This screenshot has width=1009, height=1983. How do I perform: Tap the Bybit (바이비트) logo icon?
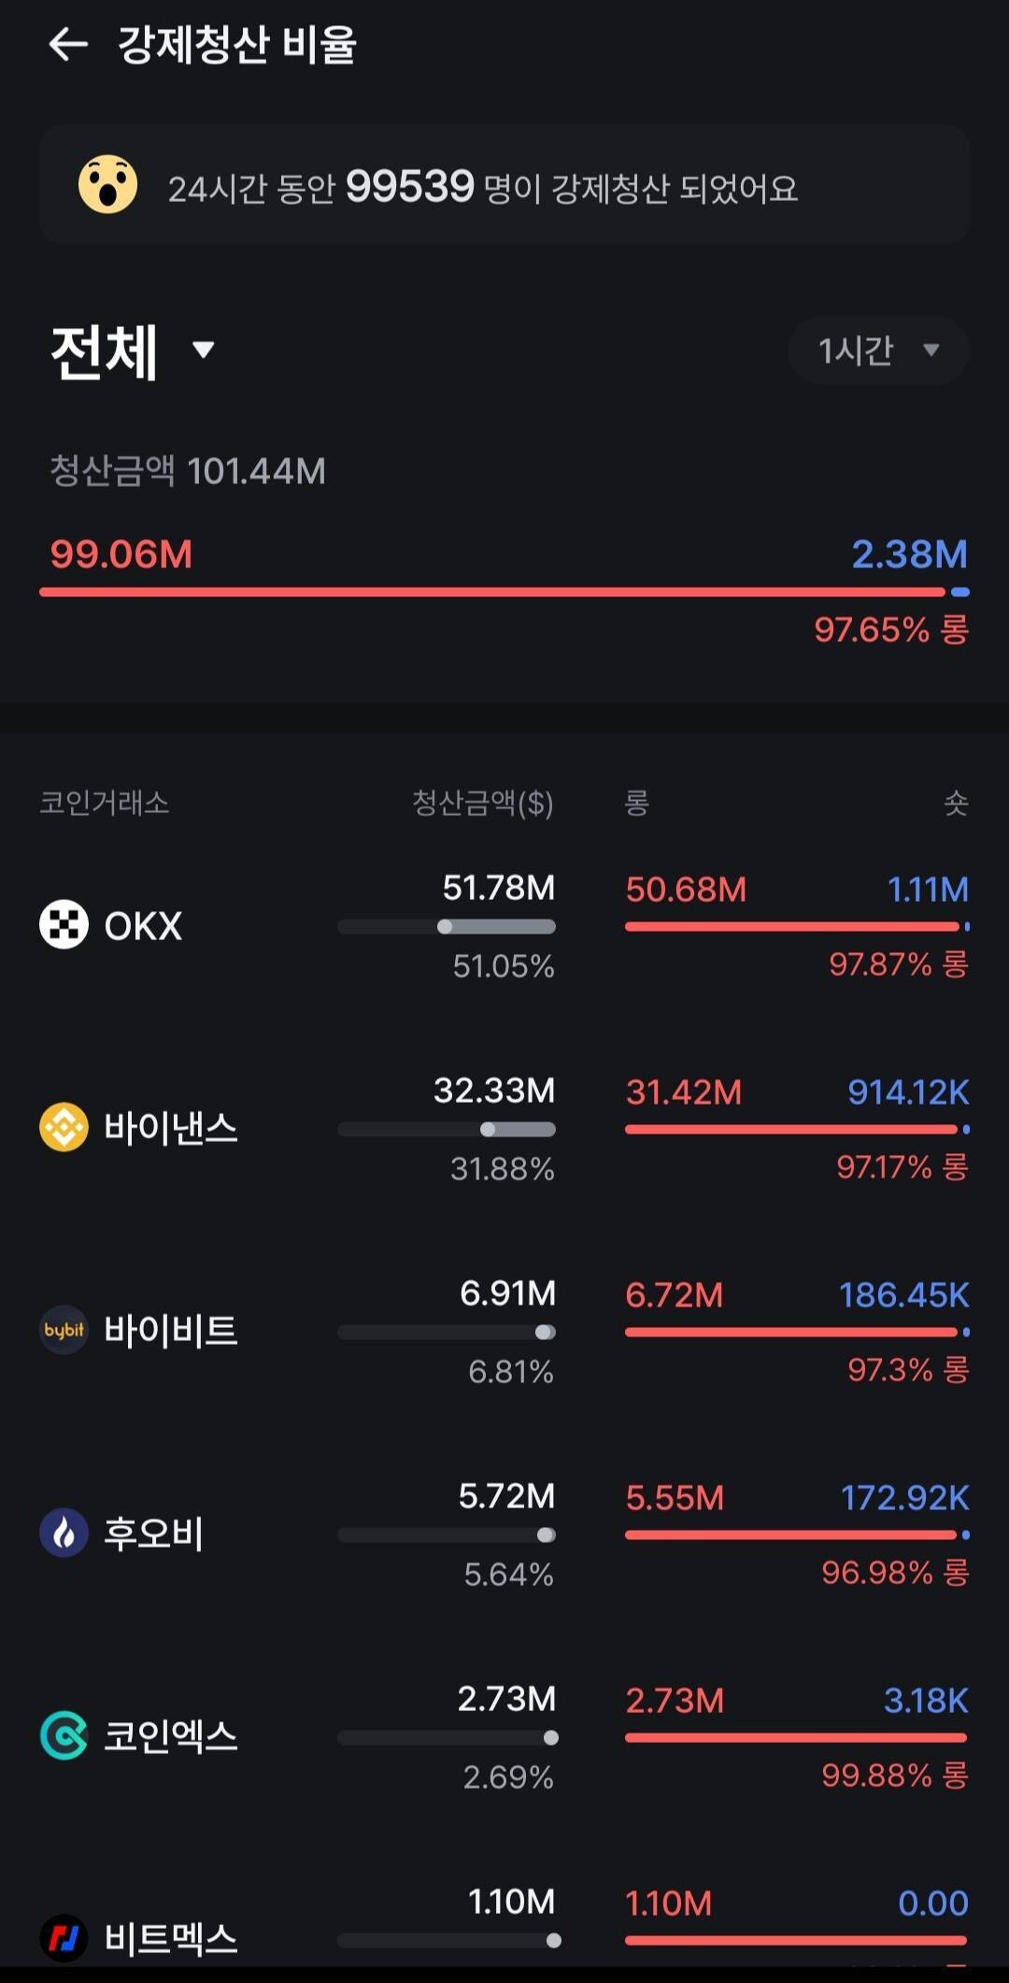pos(64,1330)
